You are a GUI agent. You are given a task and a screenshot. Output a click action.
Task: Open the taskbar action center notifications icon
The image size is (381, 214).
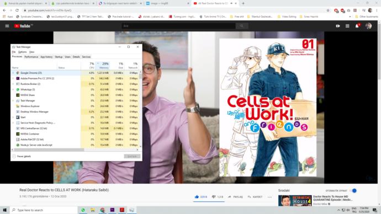tap(375, 210)
